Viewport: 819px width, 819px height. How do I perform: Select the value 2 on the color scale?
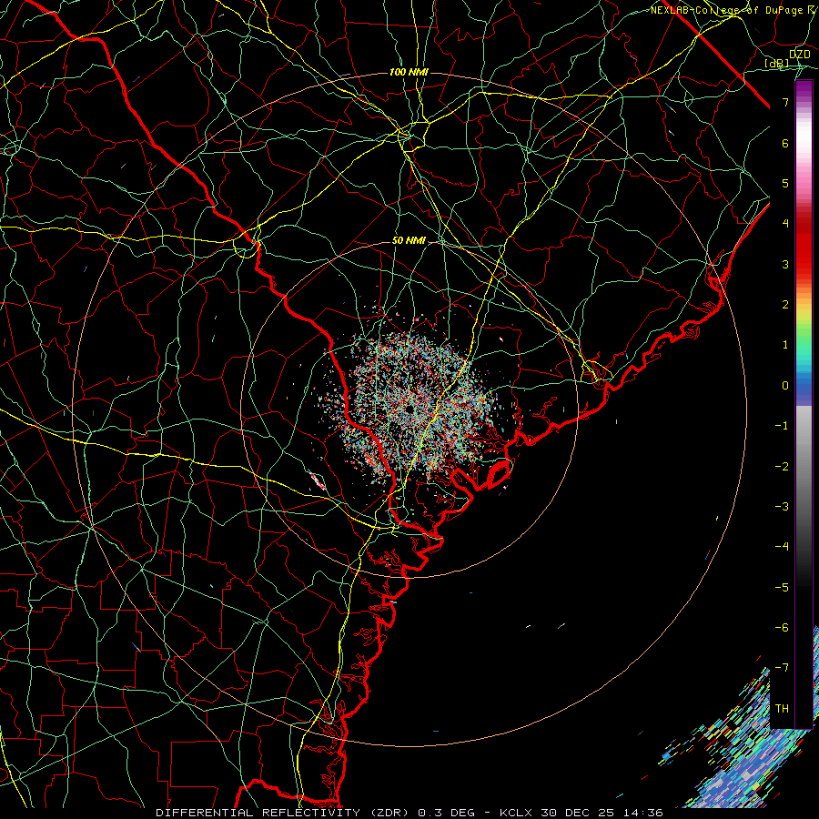click(785, 305)
